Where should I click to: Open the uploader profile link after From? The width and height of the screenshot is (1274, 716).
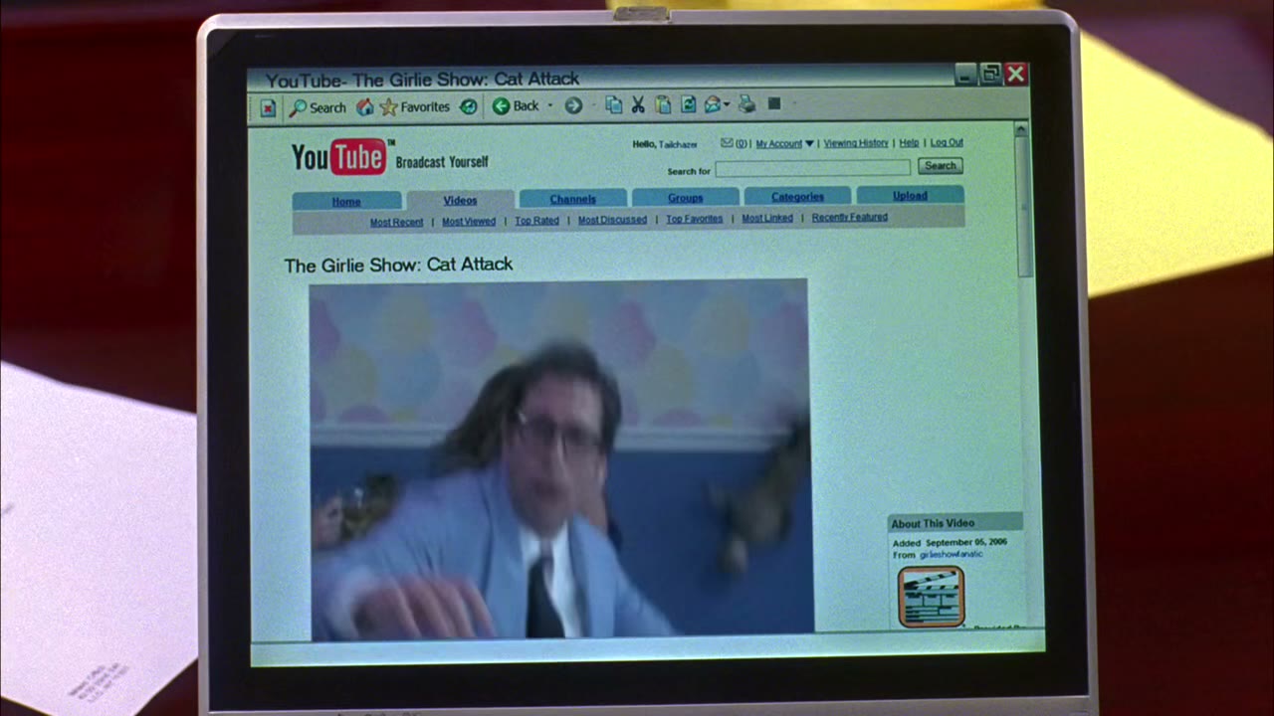951,554
